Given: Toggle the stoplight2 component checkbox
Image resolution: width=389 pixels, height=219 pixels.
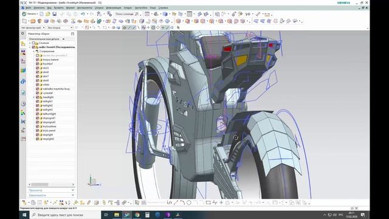Looking at the screenshot, I should pyautogui.click(x=38, y=139).
